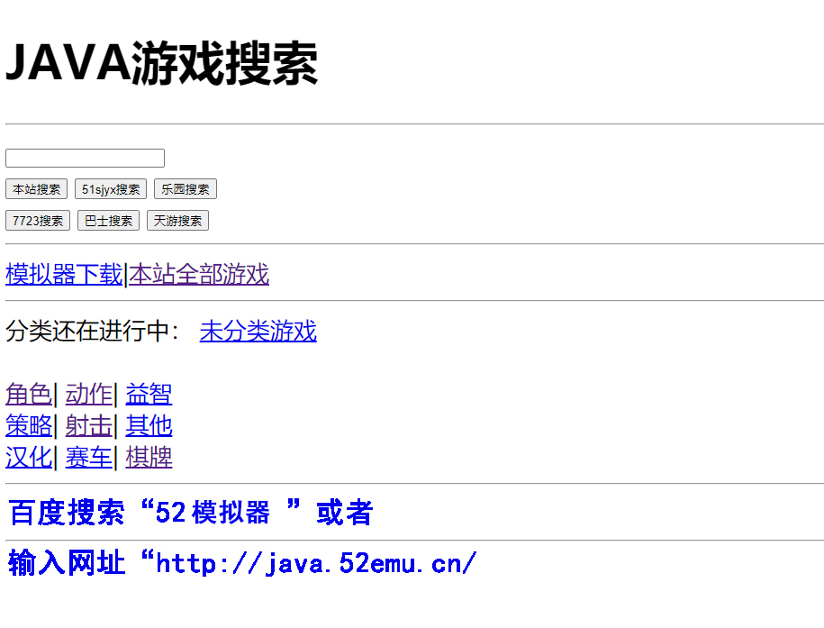Select the 棋牌 category link

tap(149, 457)
